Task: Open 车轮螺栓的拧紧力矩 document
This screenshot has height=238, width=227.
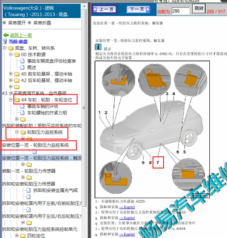Action: [x=47, y=113]
